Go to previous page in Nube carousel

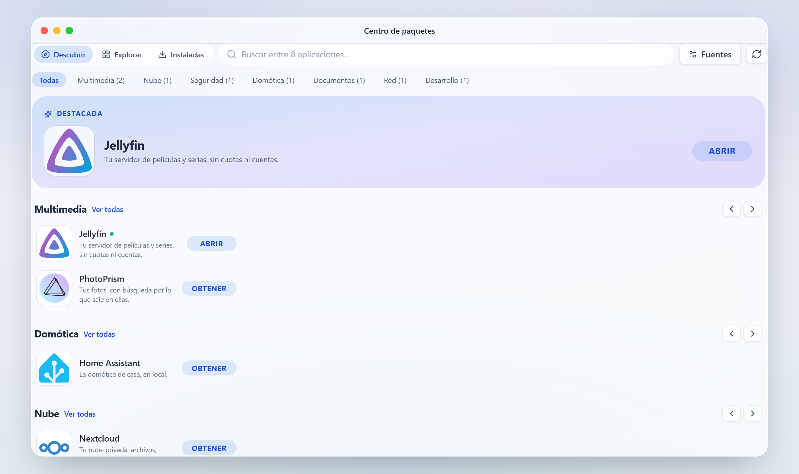click(732, 414)
